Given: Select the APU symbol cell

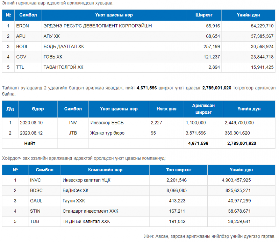Looking at the screenshot, I should pos(28,36).
